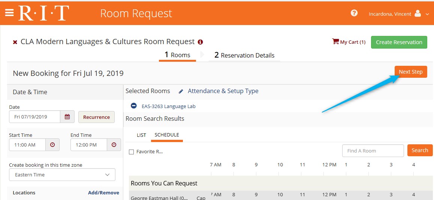Viewport: 434px width, 200px height.
Task: Switch to the 1 Rooms step tab
Action: pyautogui.click(x=177, y=55)
